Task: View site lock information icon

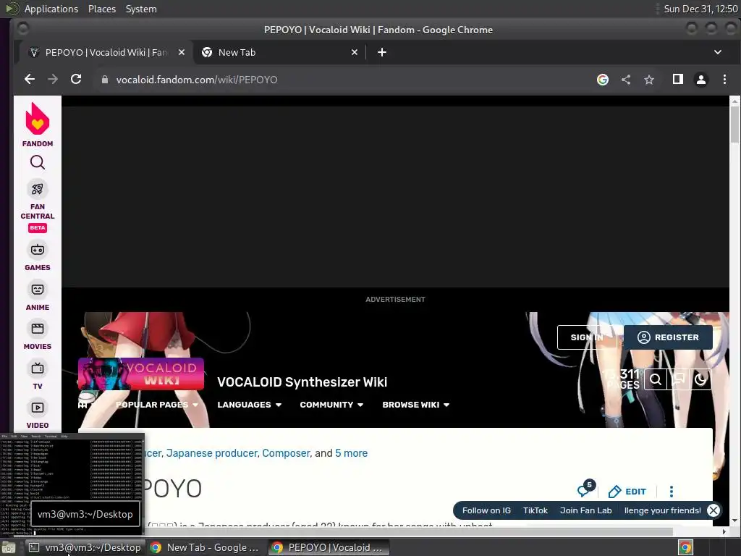Action: coord(105,80)
